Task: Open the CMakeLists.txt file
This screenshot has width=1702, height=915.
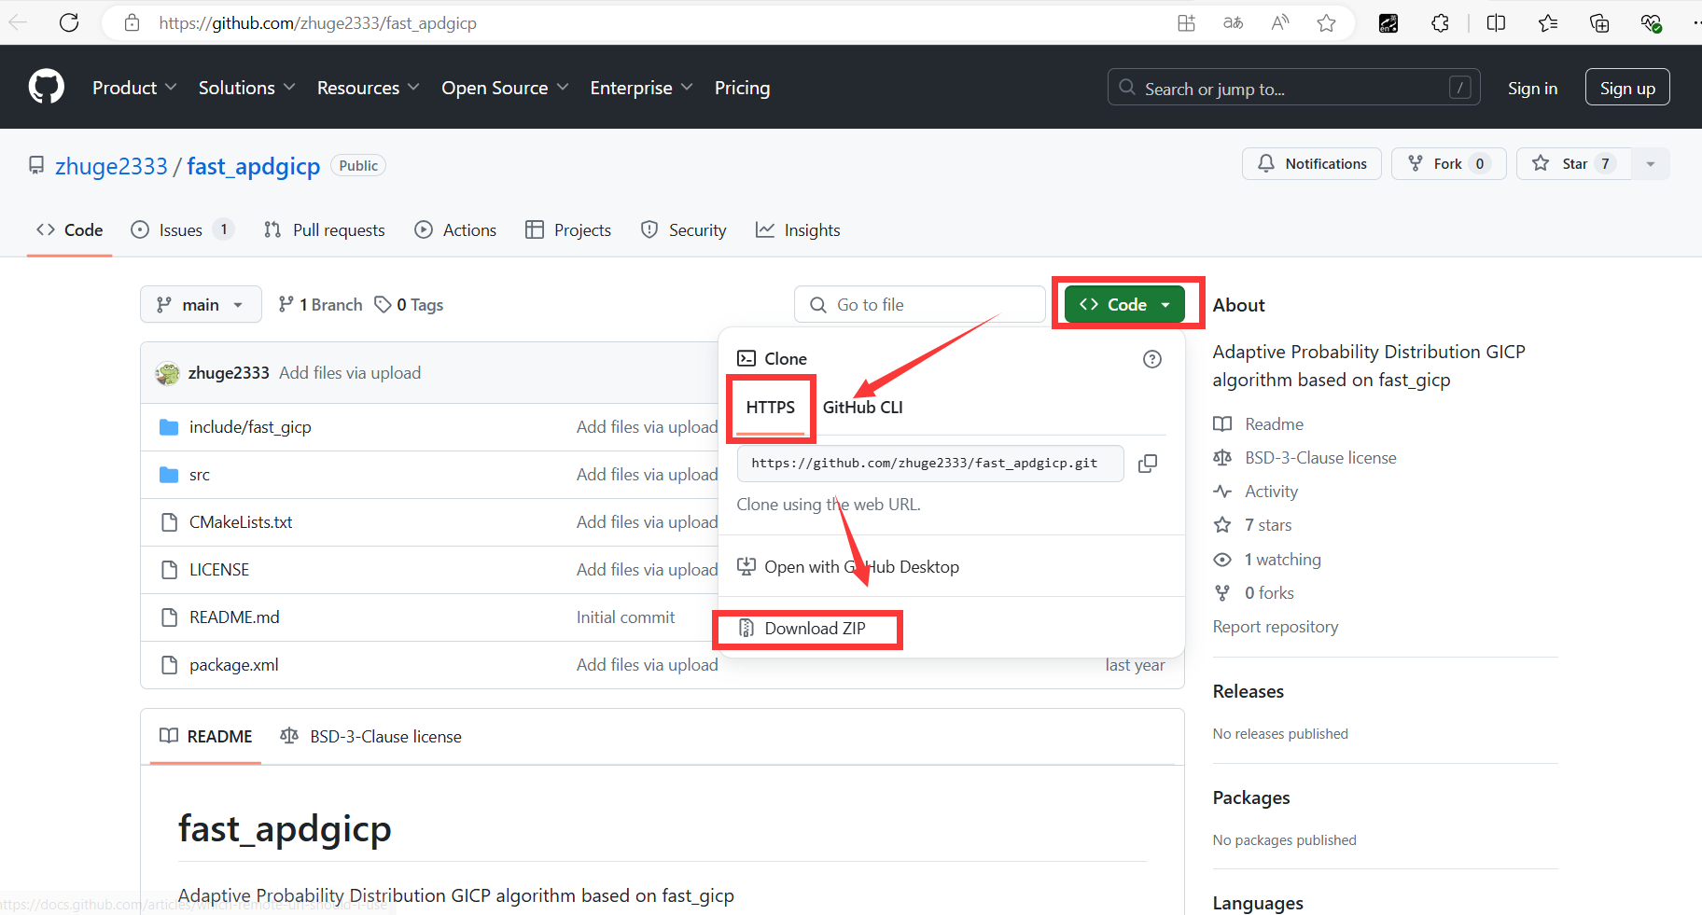Action: point(241,522)
